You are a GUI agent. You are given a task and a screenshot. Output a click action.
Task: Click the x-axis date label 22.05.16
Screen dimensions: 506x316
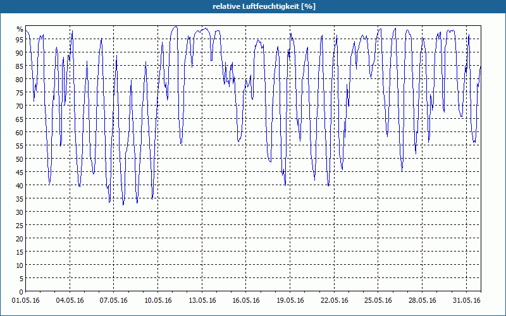334,300
